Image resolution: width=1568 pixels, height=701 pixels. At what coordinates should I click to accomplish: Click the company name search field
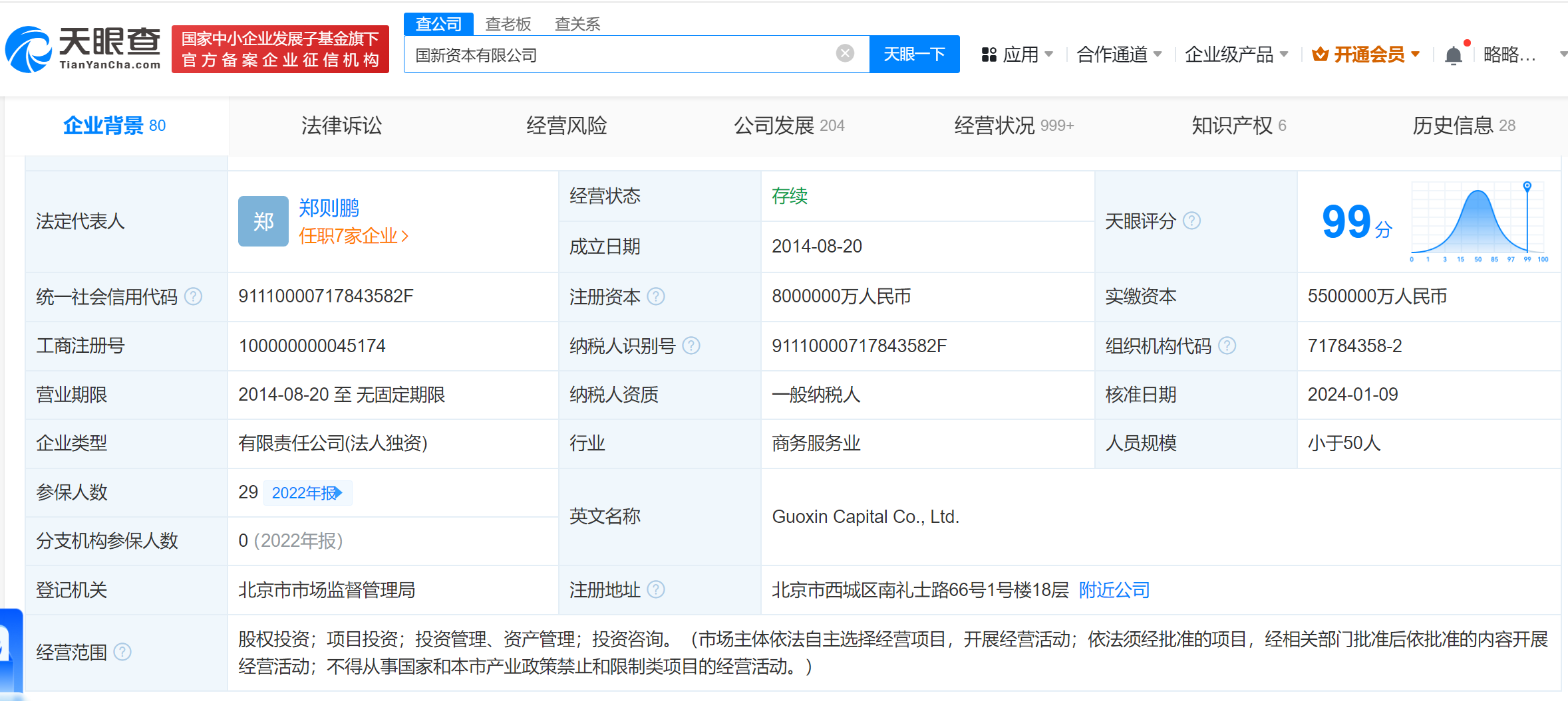point(619,54)
